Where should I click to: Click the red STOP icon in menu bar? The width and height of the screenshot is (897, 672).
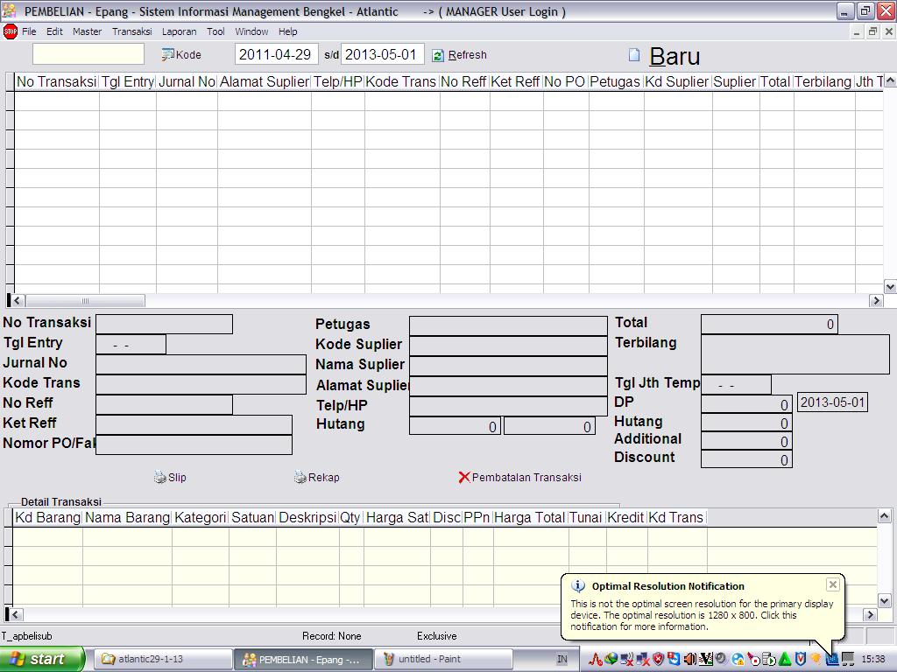tap(11, 31)
